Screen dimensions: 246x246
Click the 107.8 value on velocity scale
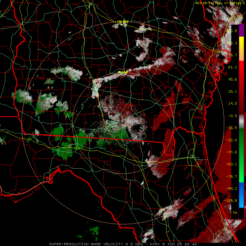pos(232,31)
